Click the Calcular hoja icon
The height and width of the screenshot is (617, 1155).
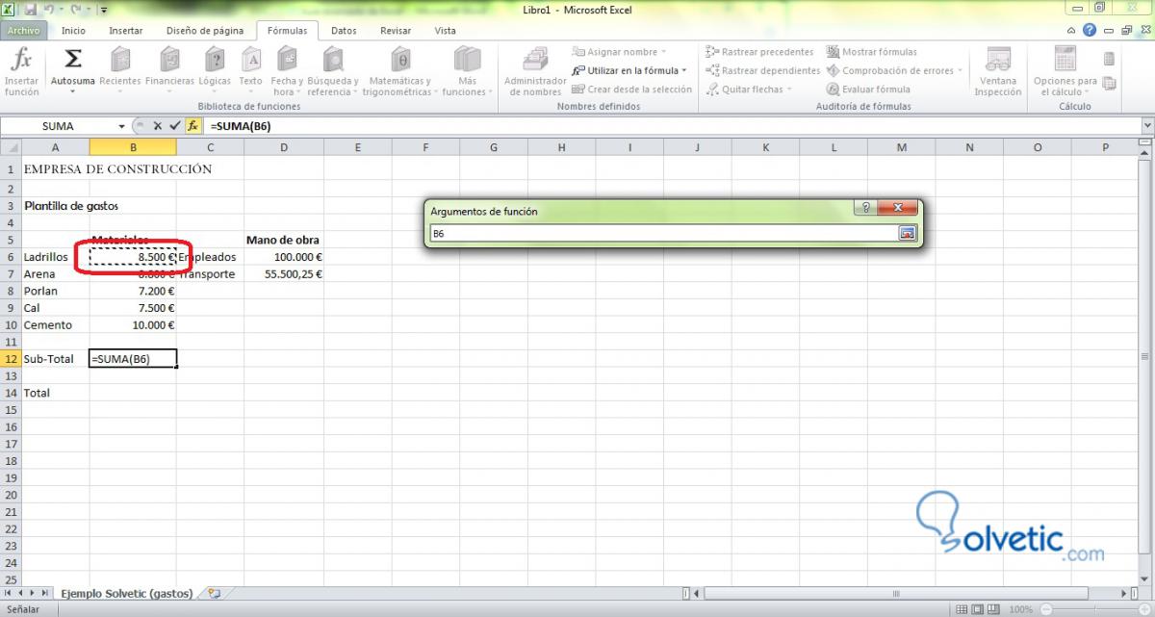(1109, 83)
